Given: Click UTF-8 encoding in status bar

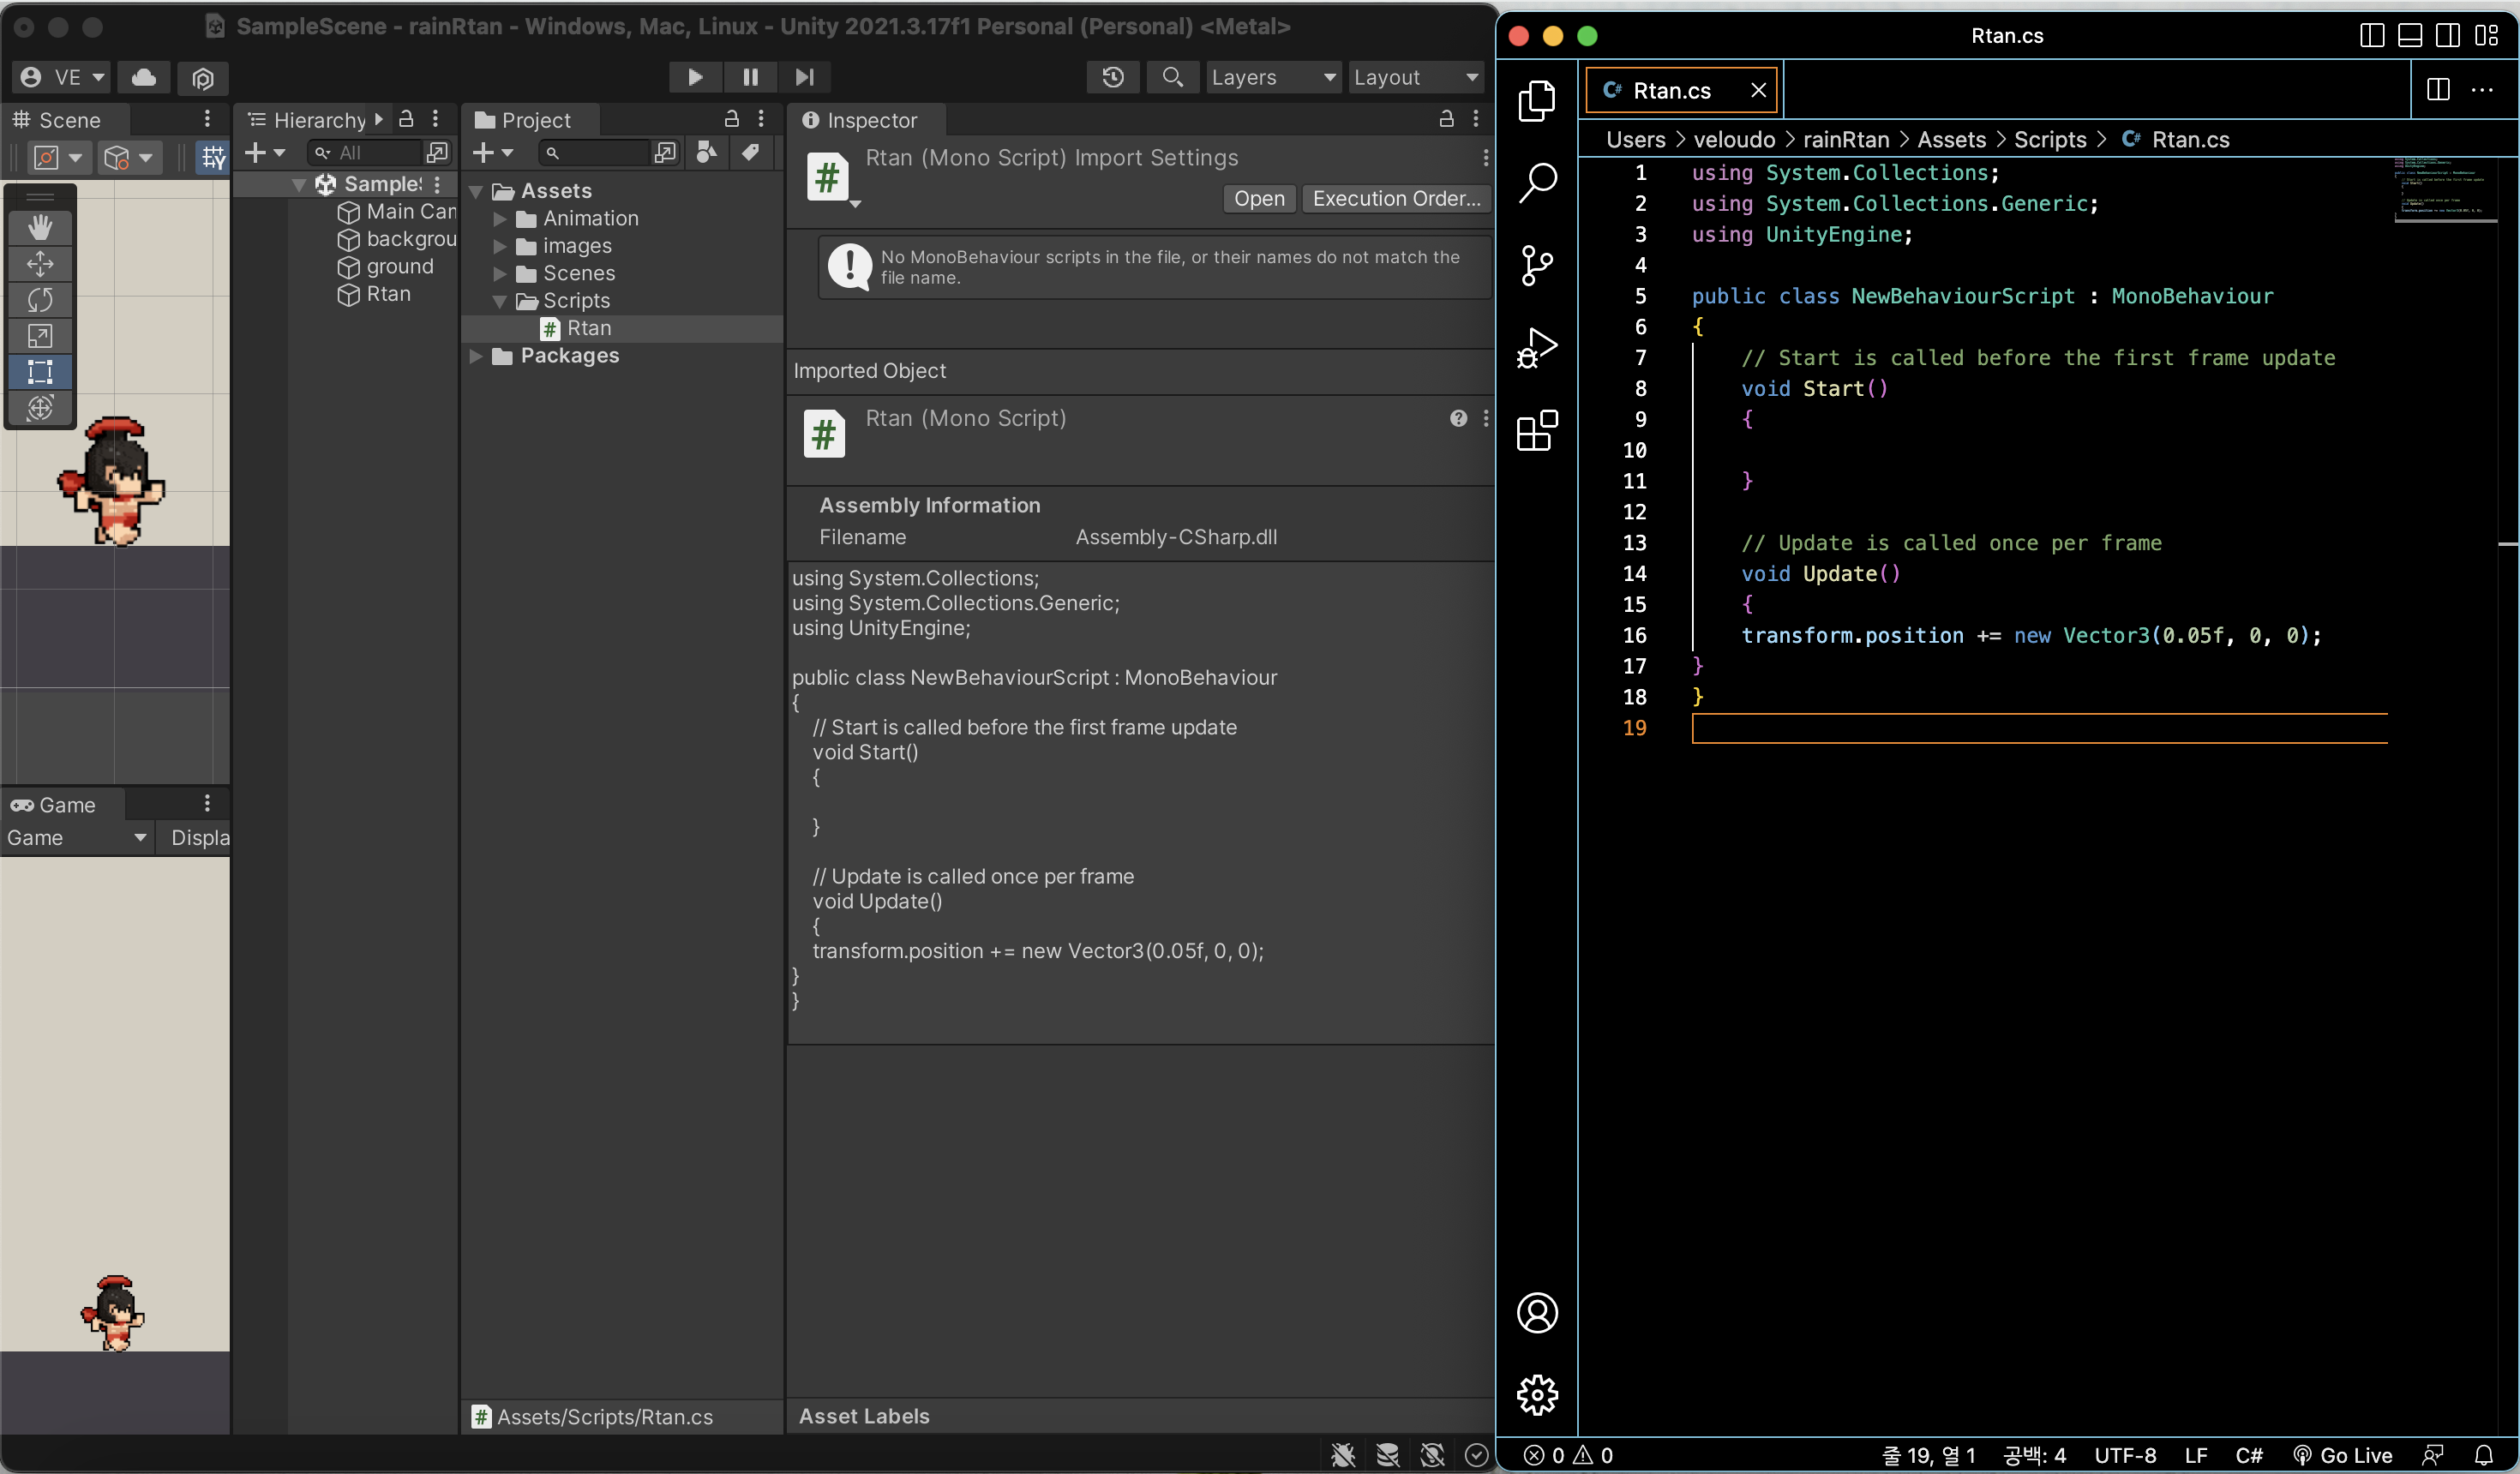Looking at the screenshot, I should pyautogui.click(x=2125, y=1455).
